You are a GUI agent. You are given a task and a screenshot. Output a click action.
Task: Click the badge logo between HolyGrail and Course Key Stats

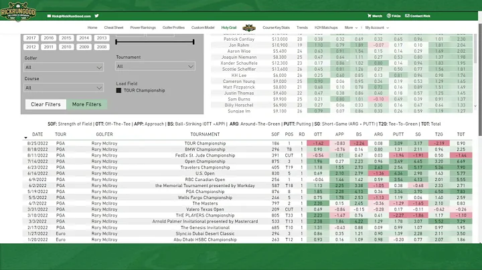(x=249, y=28)
